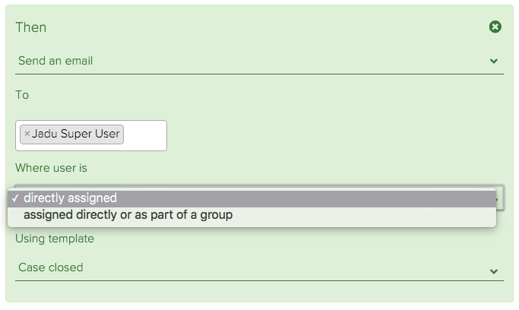Click the checkmark beside directly assigned
Screen dimensions: 519x310
click(x=14, y=198)
